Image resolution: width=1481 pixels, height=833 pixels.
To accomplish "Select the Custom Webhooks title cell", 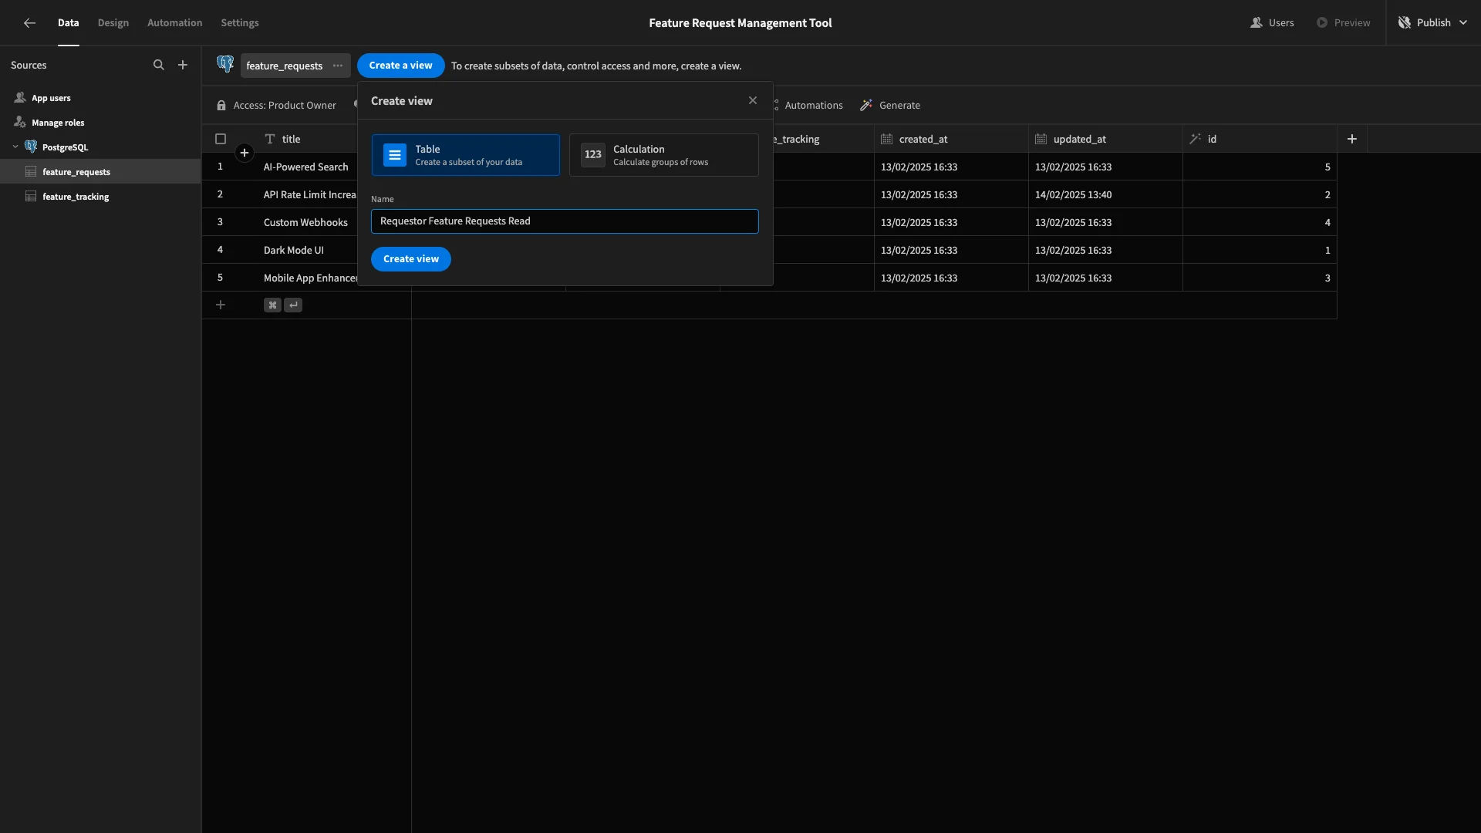I will pos(306,222).
